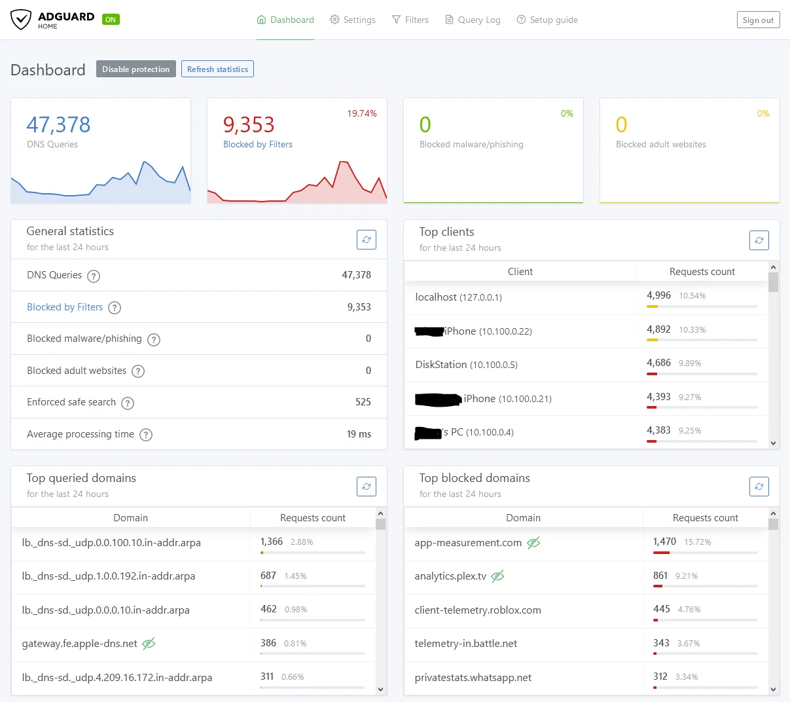Click help icon next to Enforced safe search

pos(128,403)
